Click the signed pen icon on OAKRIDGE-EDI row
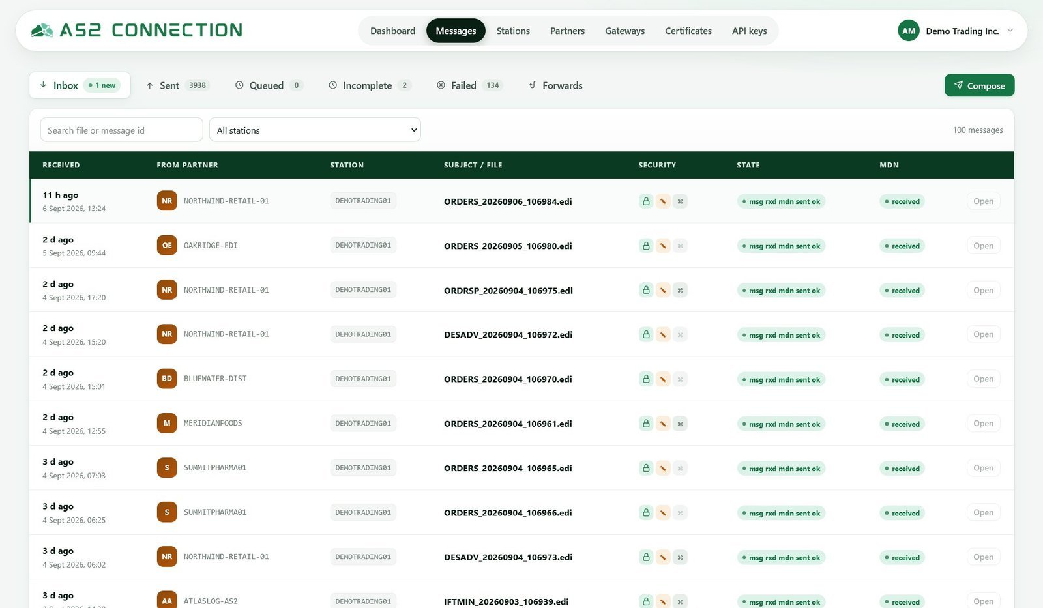The width and height of the screenshot is (1043, 608). tap(663, 246)
